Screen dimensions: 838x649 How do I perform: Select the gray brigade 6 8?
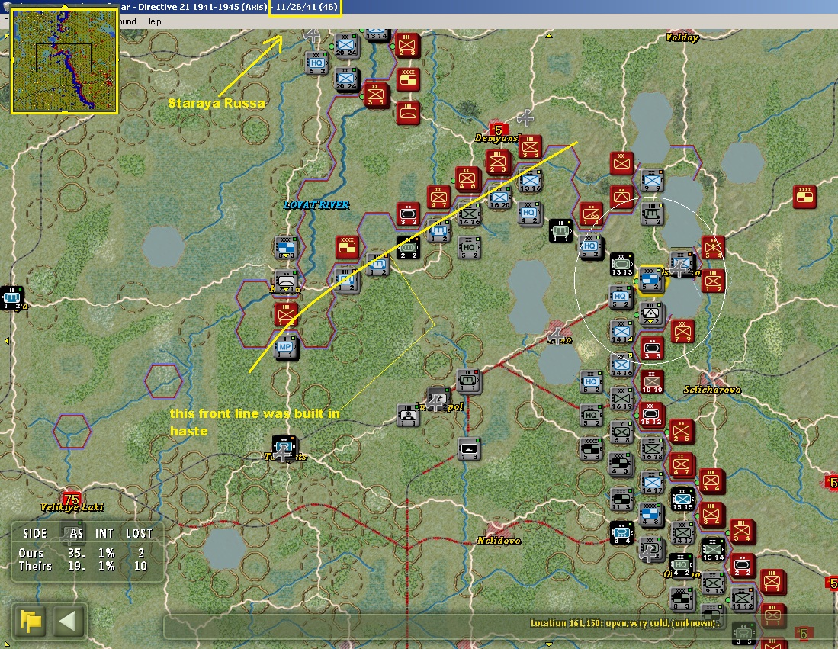(621, 433)
